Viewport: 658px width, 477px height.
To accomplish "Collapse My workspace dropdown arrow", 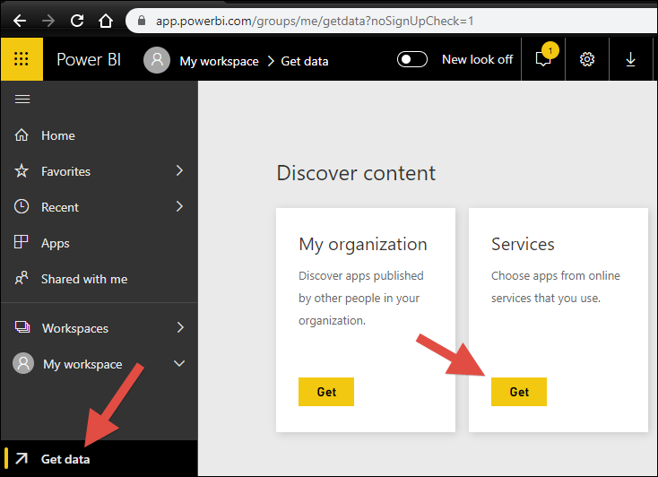I will click(179, 364).
